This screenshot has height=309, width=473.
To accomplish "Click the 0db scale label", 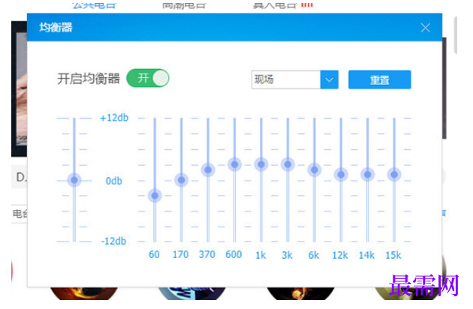I will click(x=113, y=181).
